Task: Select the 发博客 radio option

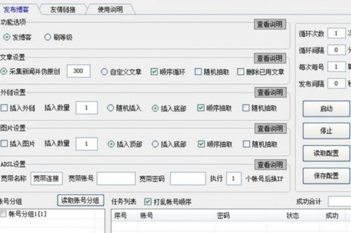Action: click(x=7, y=37)
